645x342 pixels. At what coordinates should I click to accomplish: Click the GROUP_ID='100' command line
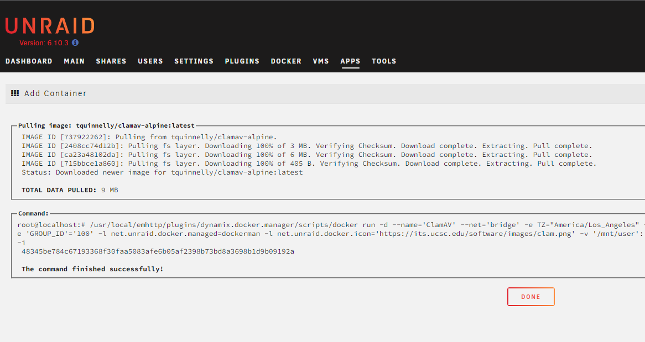331,234
